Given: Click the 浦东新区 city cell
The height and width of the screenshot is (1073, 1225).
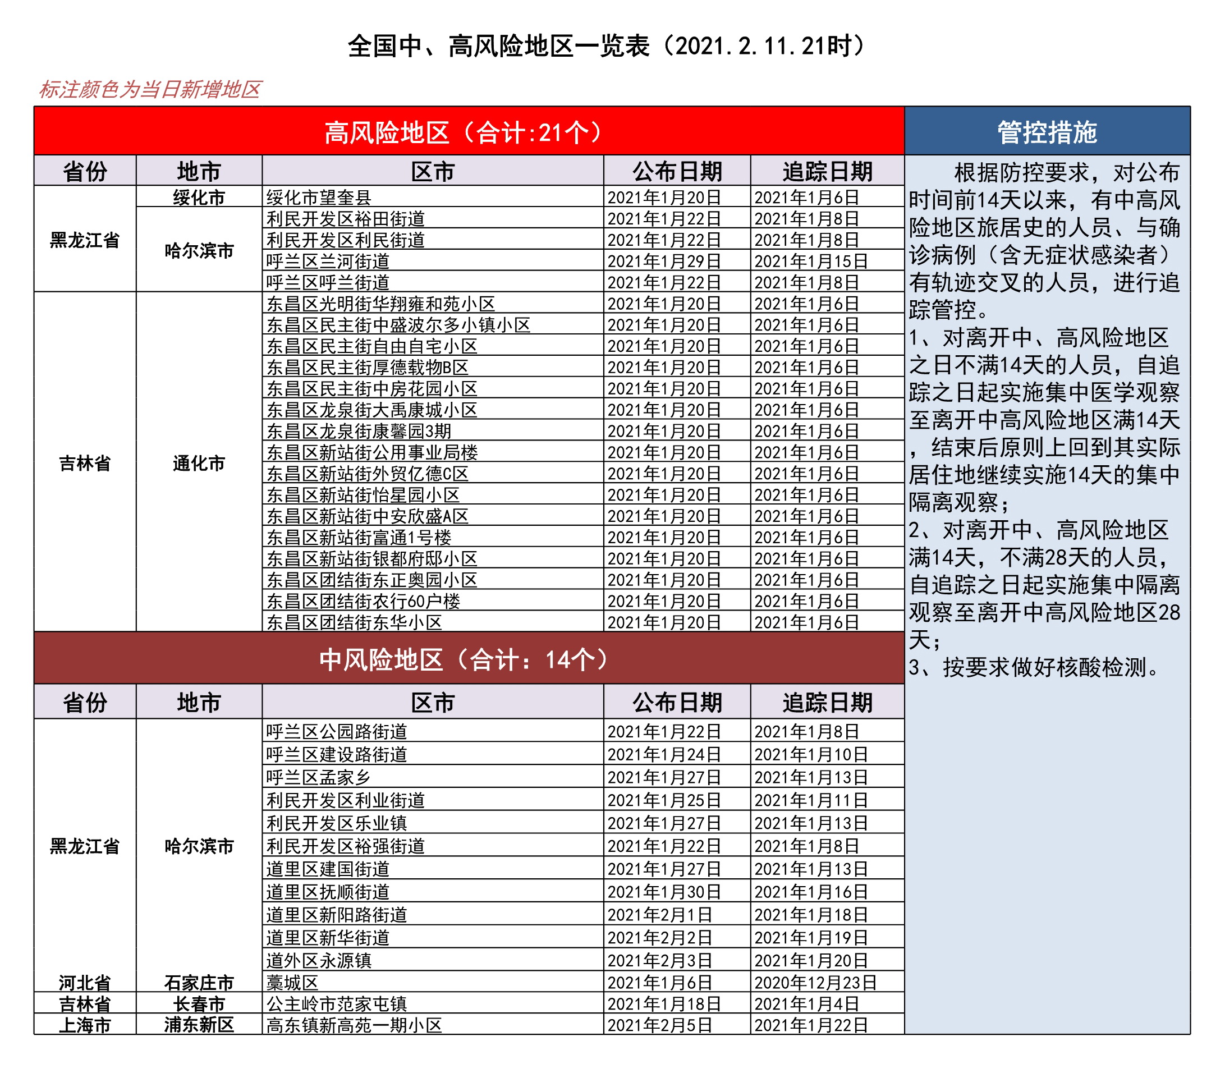Looking at the screenshot, I should pyautogui.click(x=199, y=1025).
